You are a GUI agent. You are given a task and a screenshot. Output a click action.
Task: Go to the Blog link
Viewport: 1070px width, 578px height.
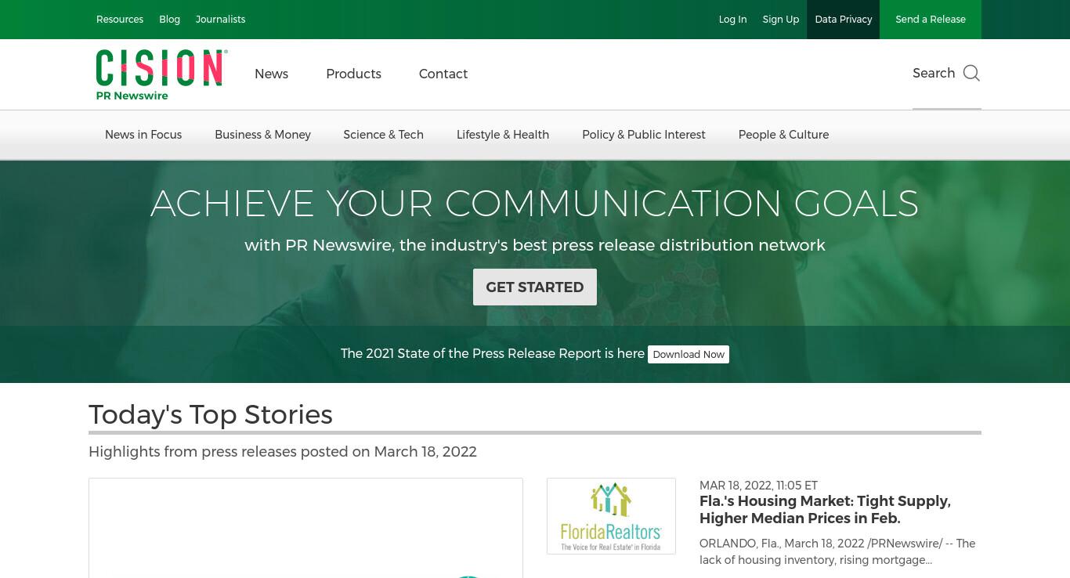pos(170,20)
